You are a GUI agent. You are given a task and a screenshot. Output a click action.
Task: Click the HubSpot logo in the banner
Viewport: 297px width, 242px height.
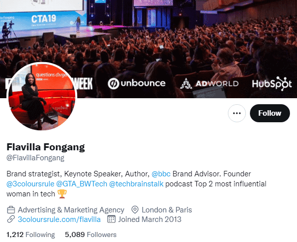[272, 84]
